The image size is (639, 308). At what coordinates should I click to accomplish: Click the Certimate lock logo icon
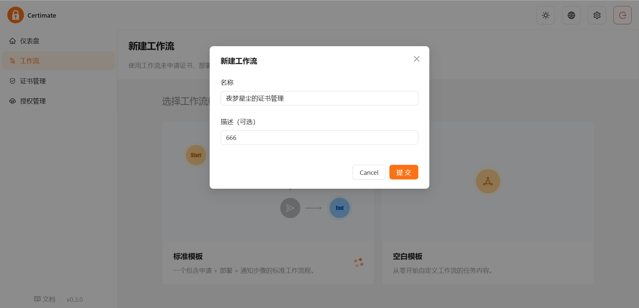[x=16, y=15]
